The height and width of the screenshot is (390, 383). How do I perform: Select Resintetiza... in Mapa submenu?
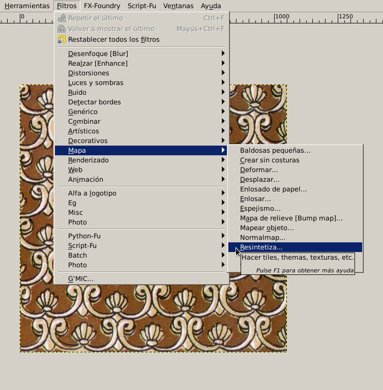(295, 247)
